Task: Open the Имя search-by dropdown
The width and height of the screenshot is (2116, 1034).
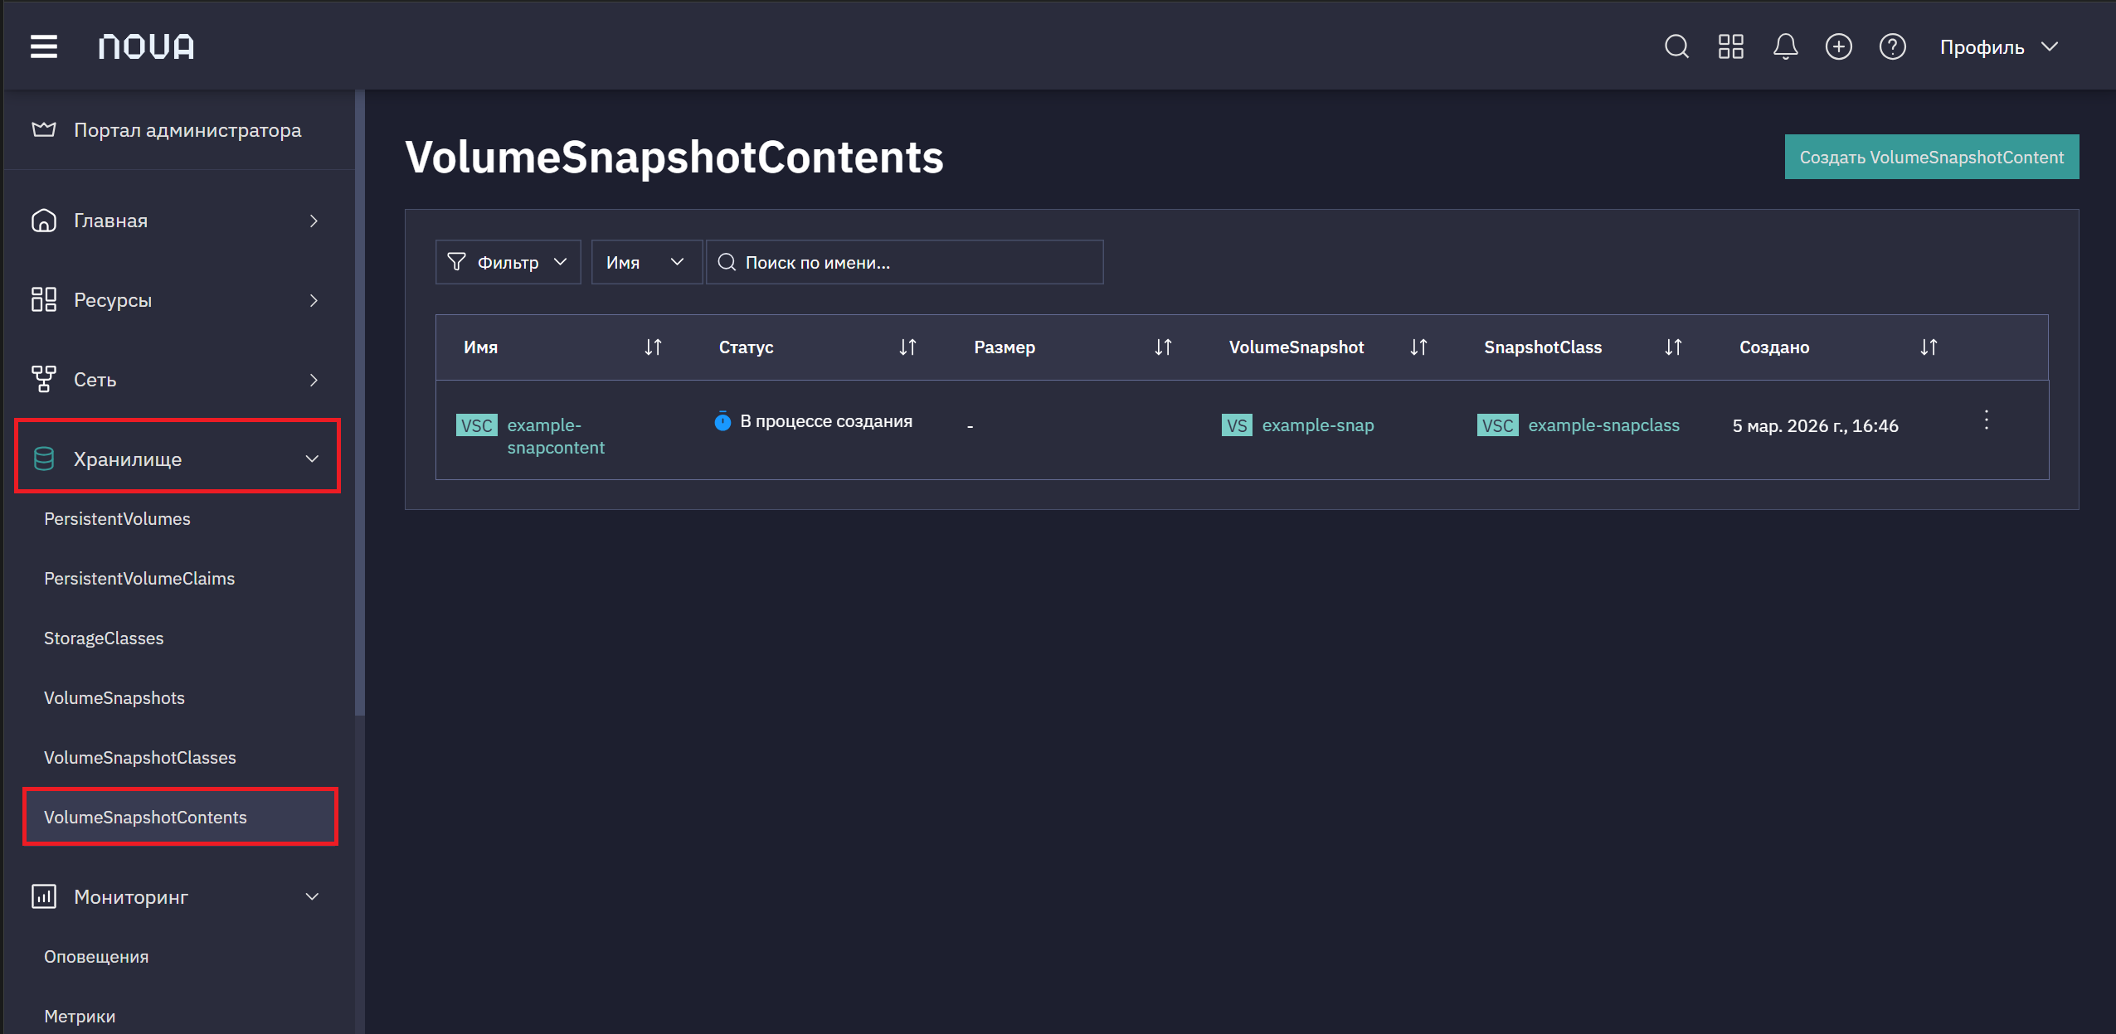Action: click(x=646, y=262)
